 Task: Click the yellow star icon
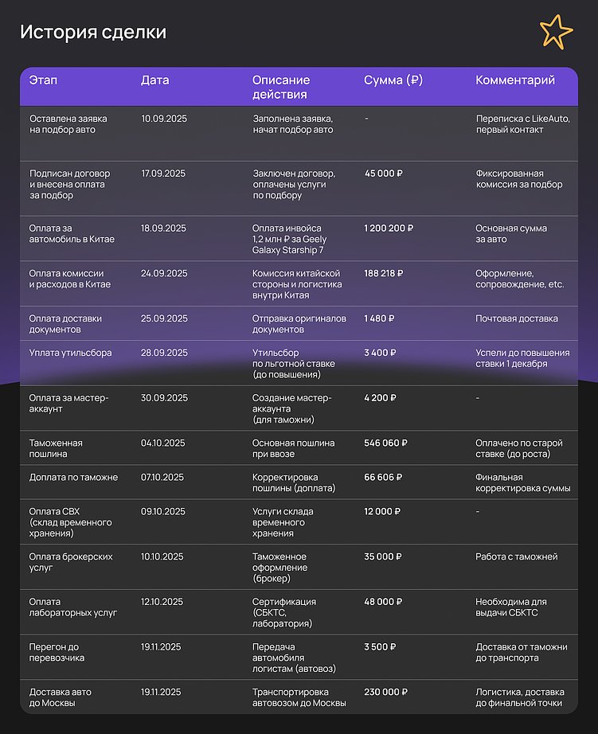point(555,32)
